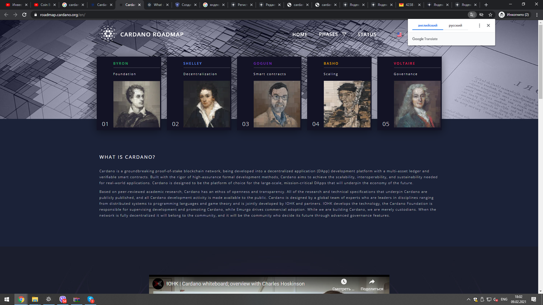Click the Skype icon in the taskbar
Viewport: 543px width, 305px height.
90,299
